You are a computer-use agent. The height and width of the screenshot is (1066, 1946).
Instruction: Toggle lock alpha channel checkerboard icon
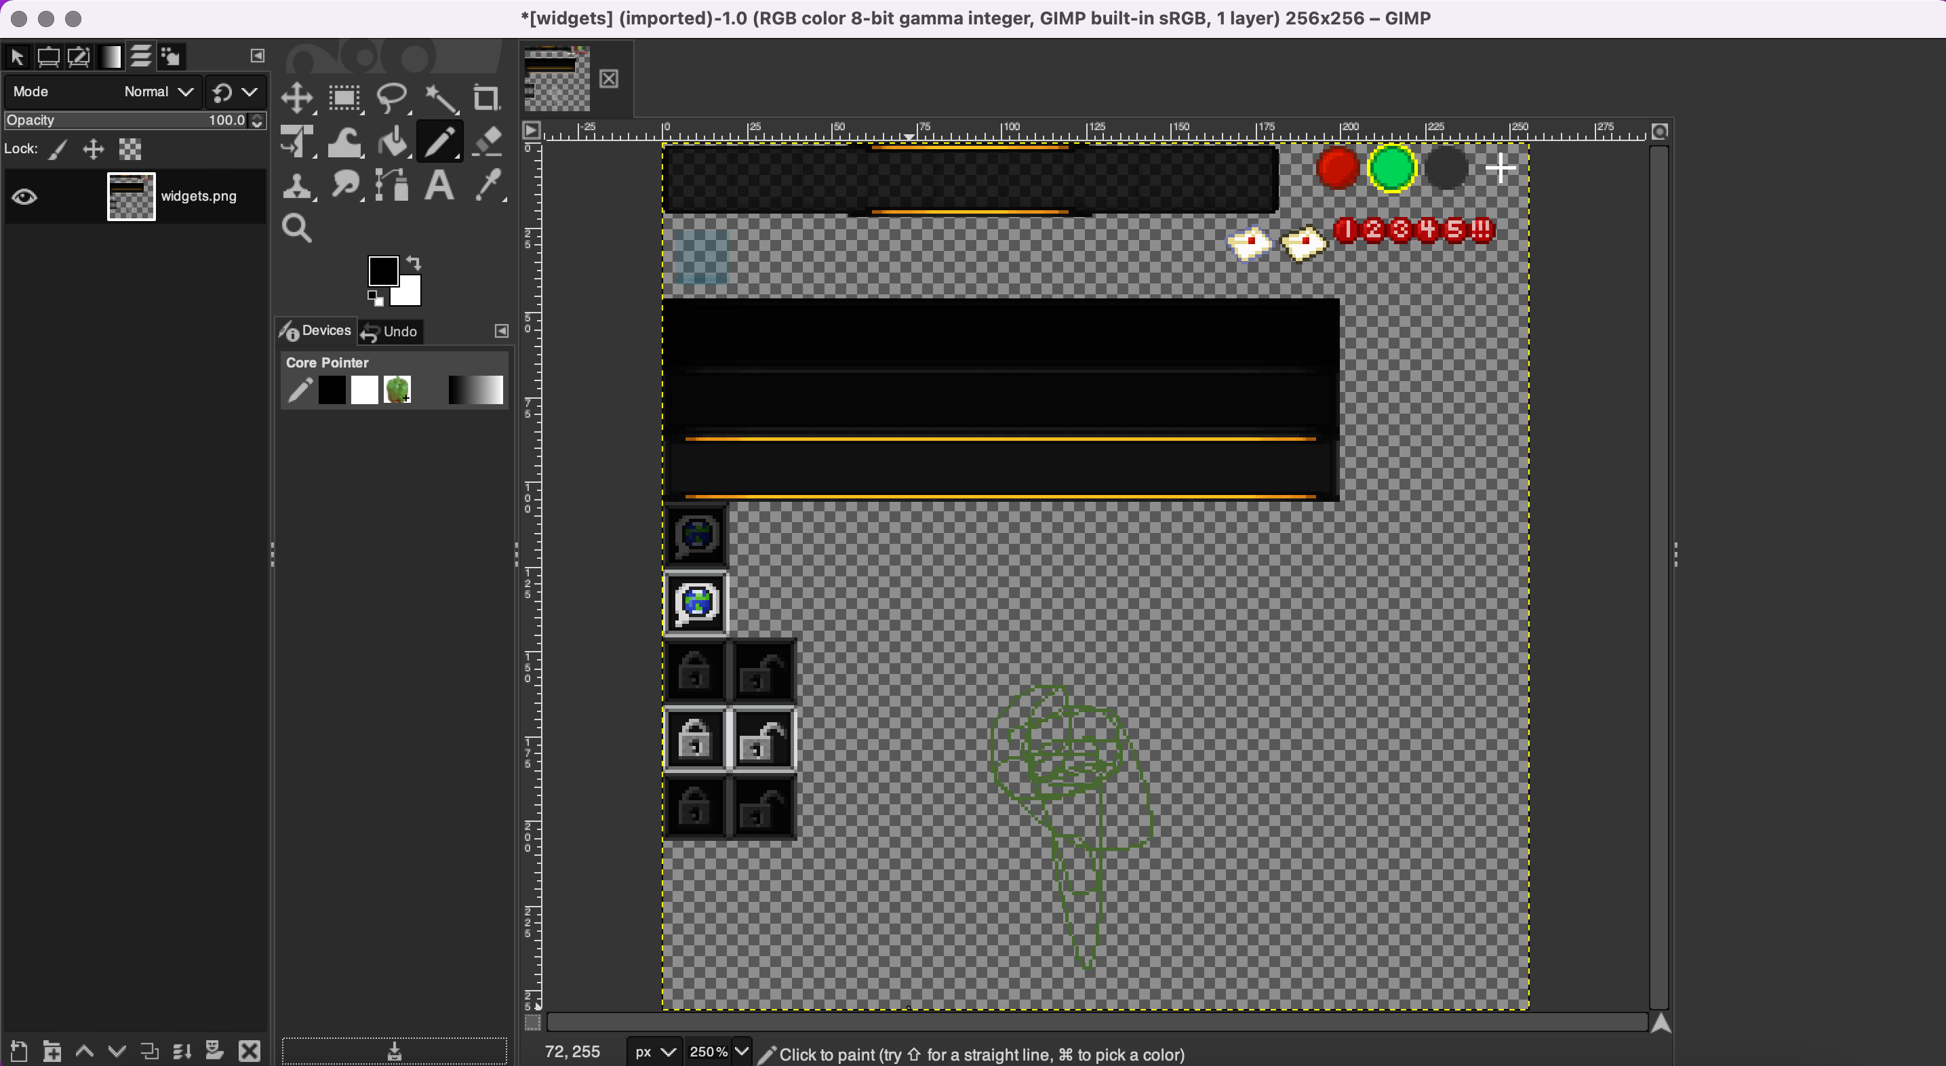(x=130, y=150)
